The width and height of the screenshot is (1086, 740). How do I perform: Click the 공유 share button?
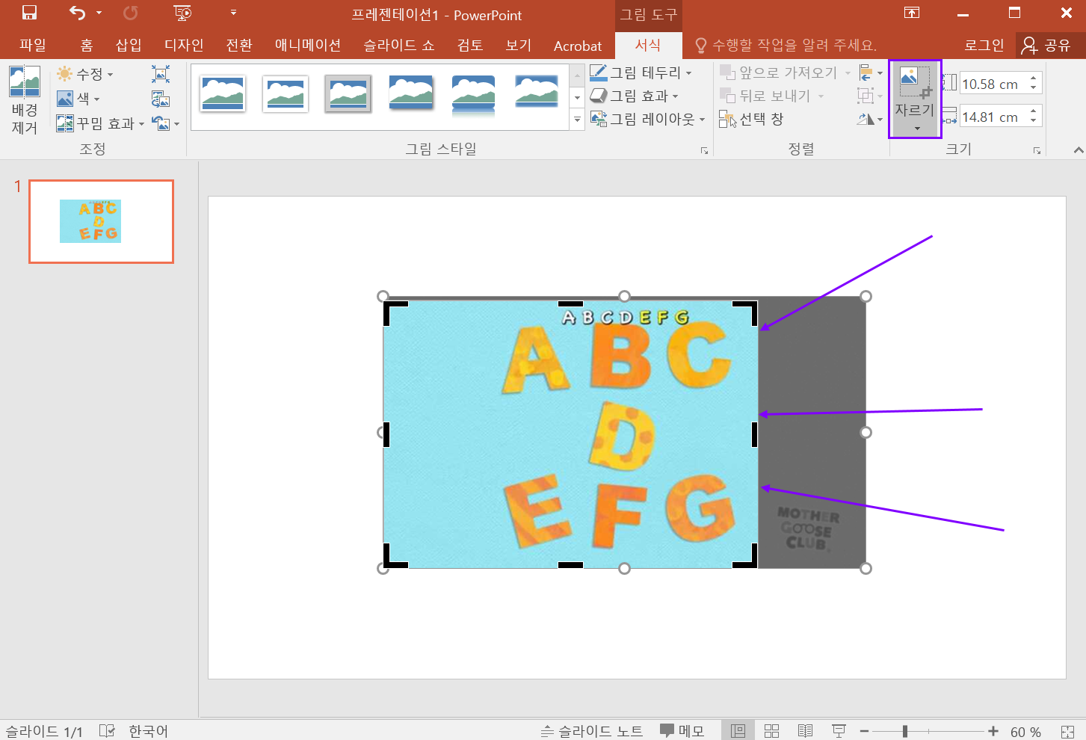pyautogui.click(x=1048, y=46)
